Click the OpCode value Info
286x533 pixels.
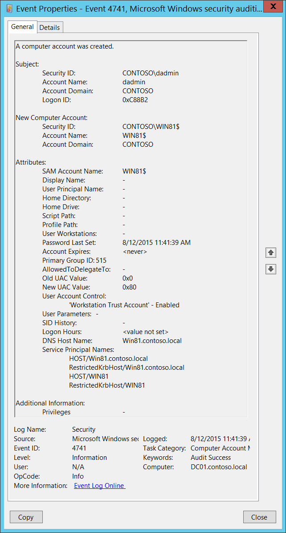[78, 476]
